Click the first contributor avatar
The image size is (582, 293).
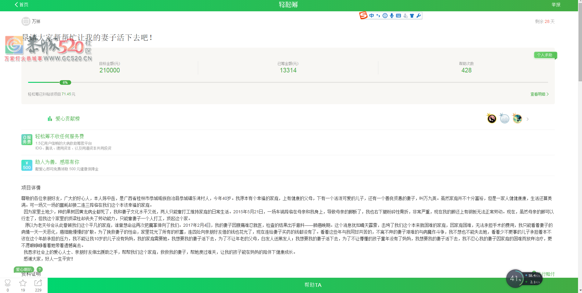(x=492, y=118)
